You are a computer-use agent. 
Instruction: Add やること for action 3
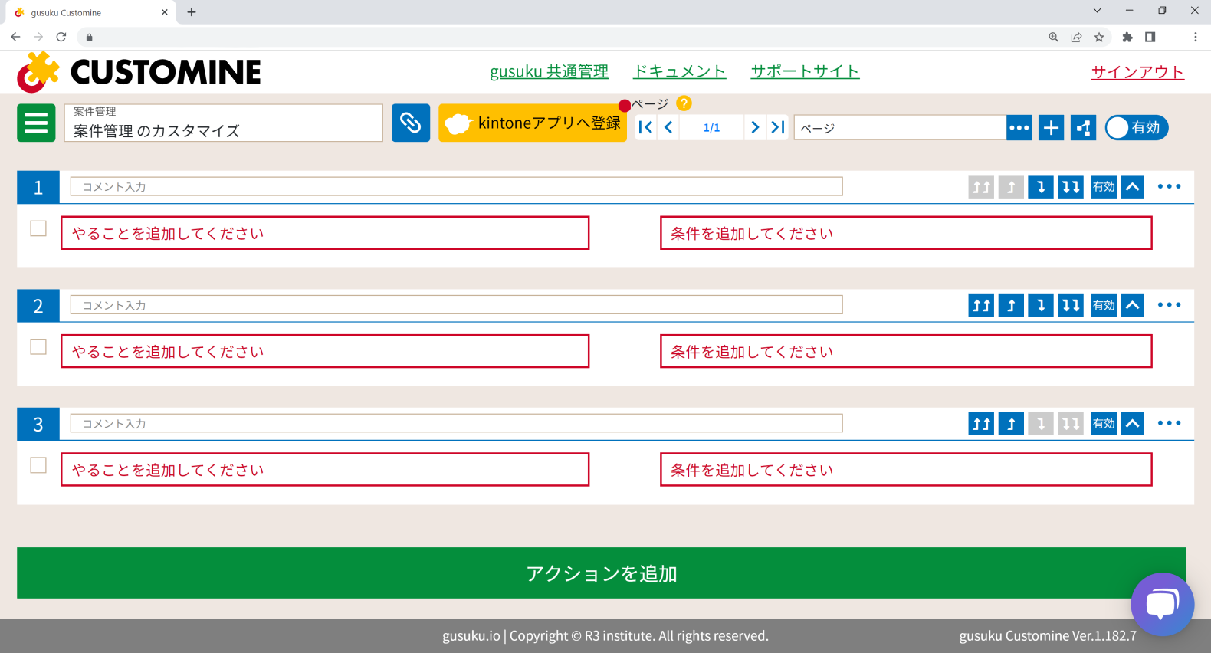(325, 470)
